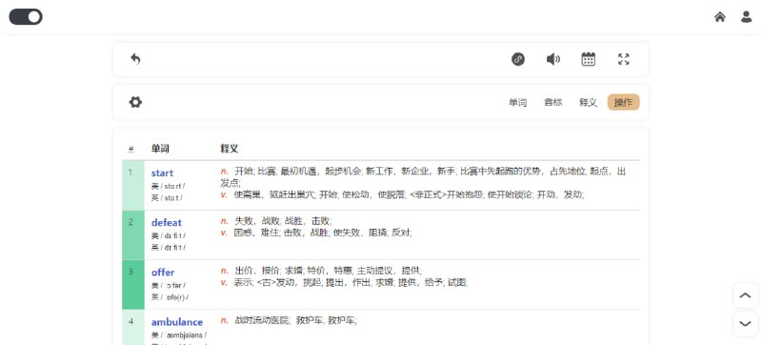Click the up chevron button
This screenshot has height=345, width=762.
point(745,295)
